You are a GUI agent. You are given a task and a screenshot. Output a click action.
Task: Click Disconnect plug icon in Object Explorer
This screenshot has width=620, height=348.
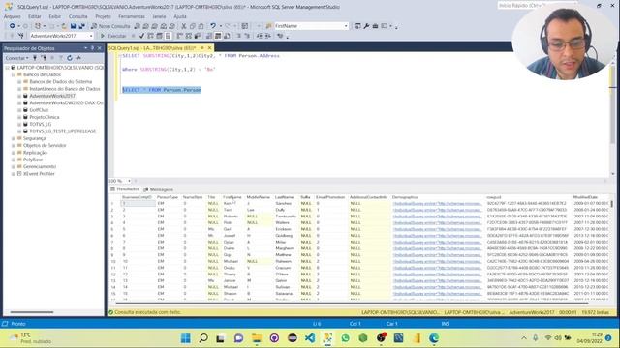pyautogui.click(x=44, y=58)
